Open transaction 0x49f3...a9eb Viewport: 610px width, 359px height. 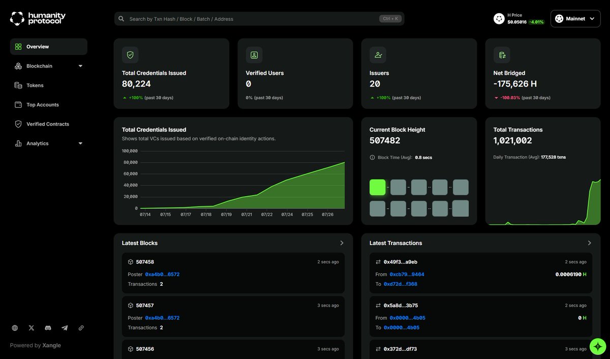tap(401, 262)
